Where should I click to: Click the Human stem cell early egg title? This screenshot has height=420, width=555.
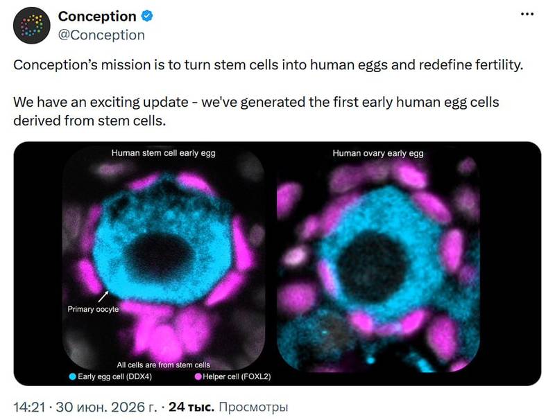[x=163, y=153]
